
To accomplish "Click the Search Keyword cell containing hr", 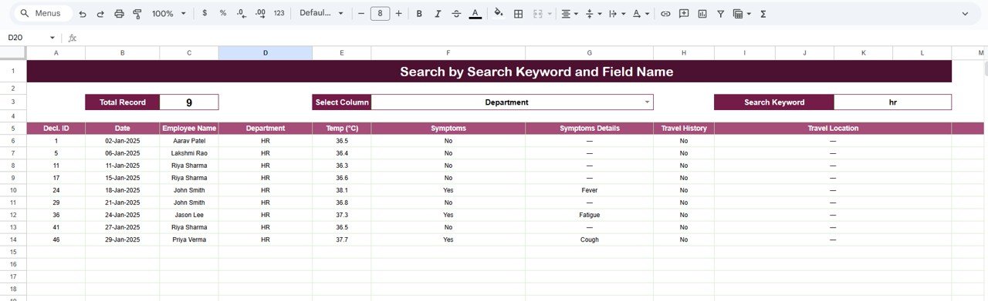I will click(x=892, y=102).
